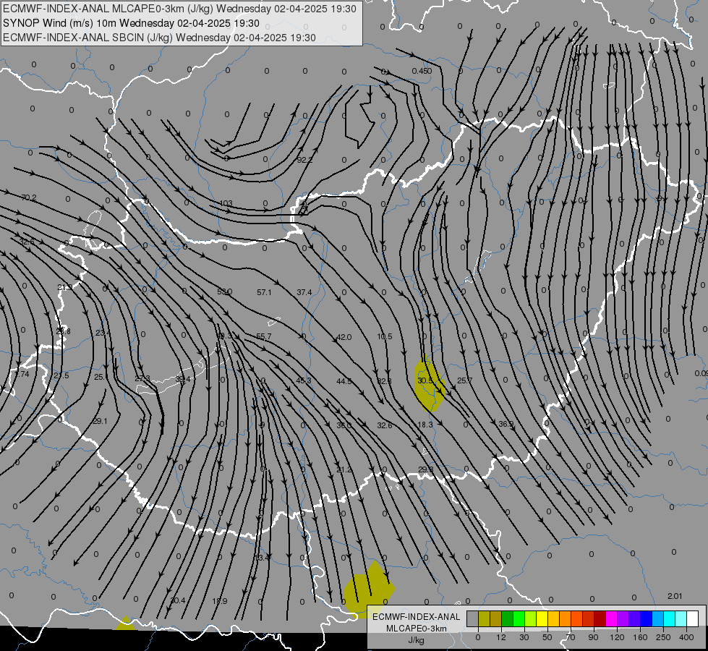Click the 42.0 value on the map
Image resolution: width=708 pixels, height=651 pixels.
tap(344, 337)
